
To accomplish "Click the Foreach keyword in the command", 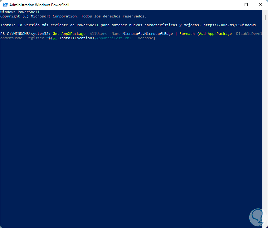I will pos(187,34).
